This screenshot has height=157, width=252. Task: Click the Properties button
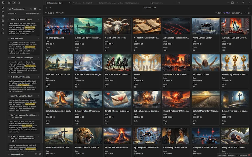click(x=237, y=13)
